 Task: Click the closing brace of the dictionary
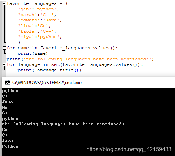(x=19, y=42)
